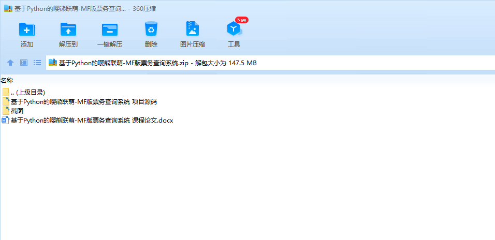Click the 截图 folder icon
495x240 pixels.
click(x=6, y=111)
